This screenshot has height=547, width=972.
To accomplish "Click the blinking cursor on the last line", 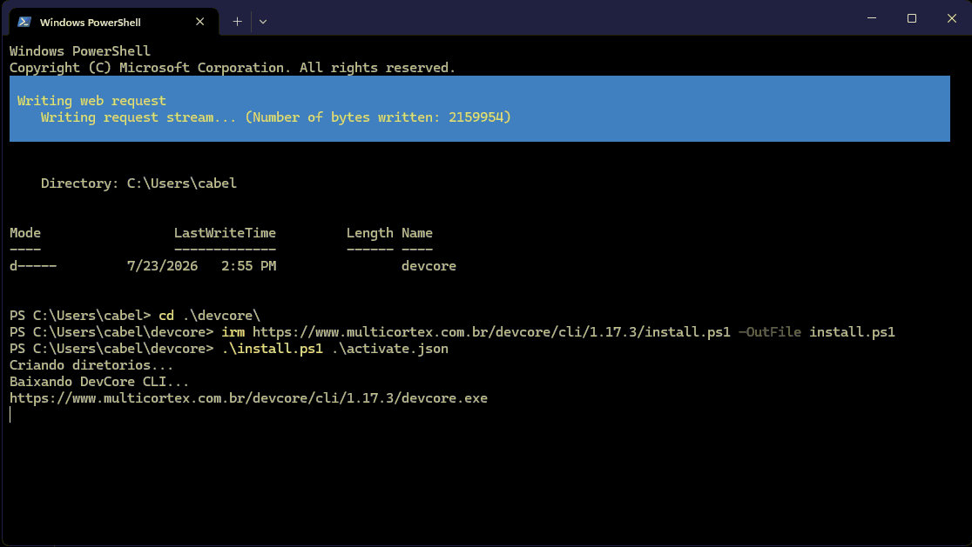I will pos(10,415).
